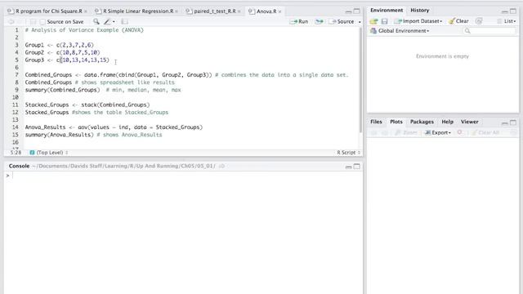Select the Environment tab

(387, 11)
